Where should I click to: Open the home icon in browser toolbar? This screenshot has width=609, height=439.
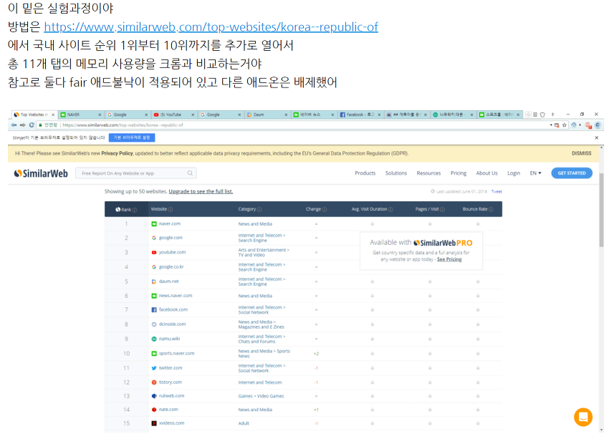(x=573, y=125)
